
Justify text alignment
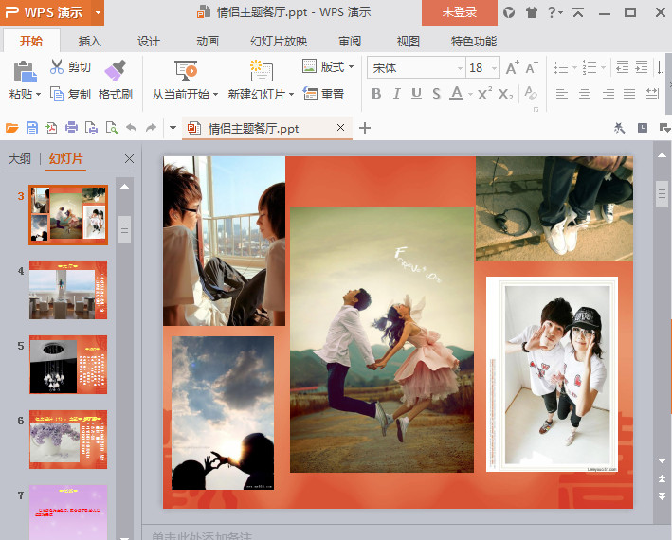[629, 94]
